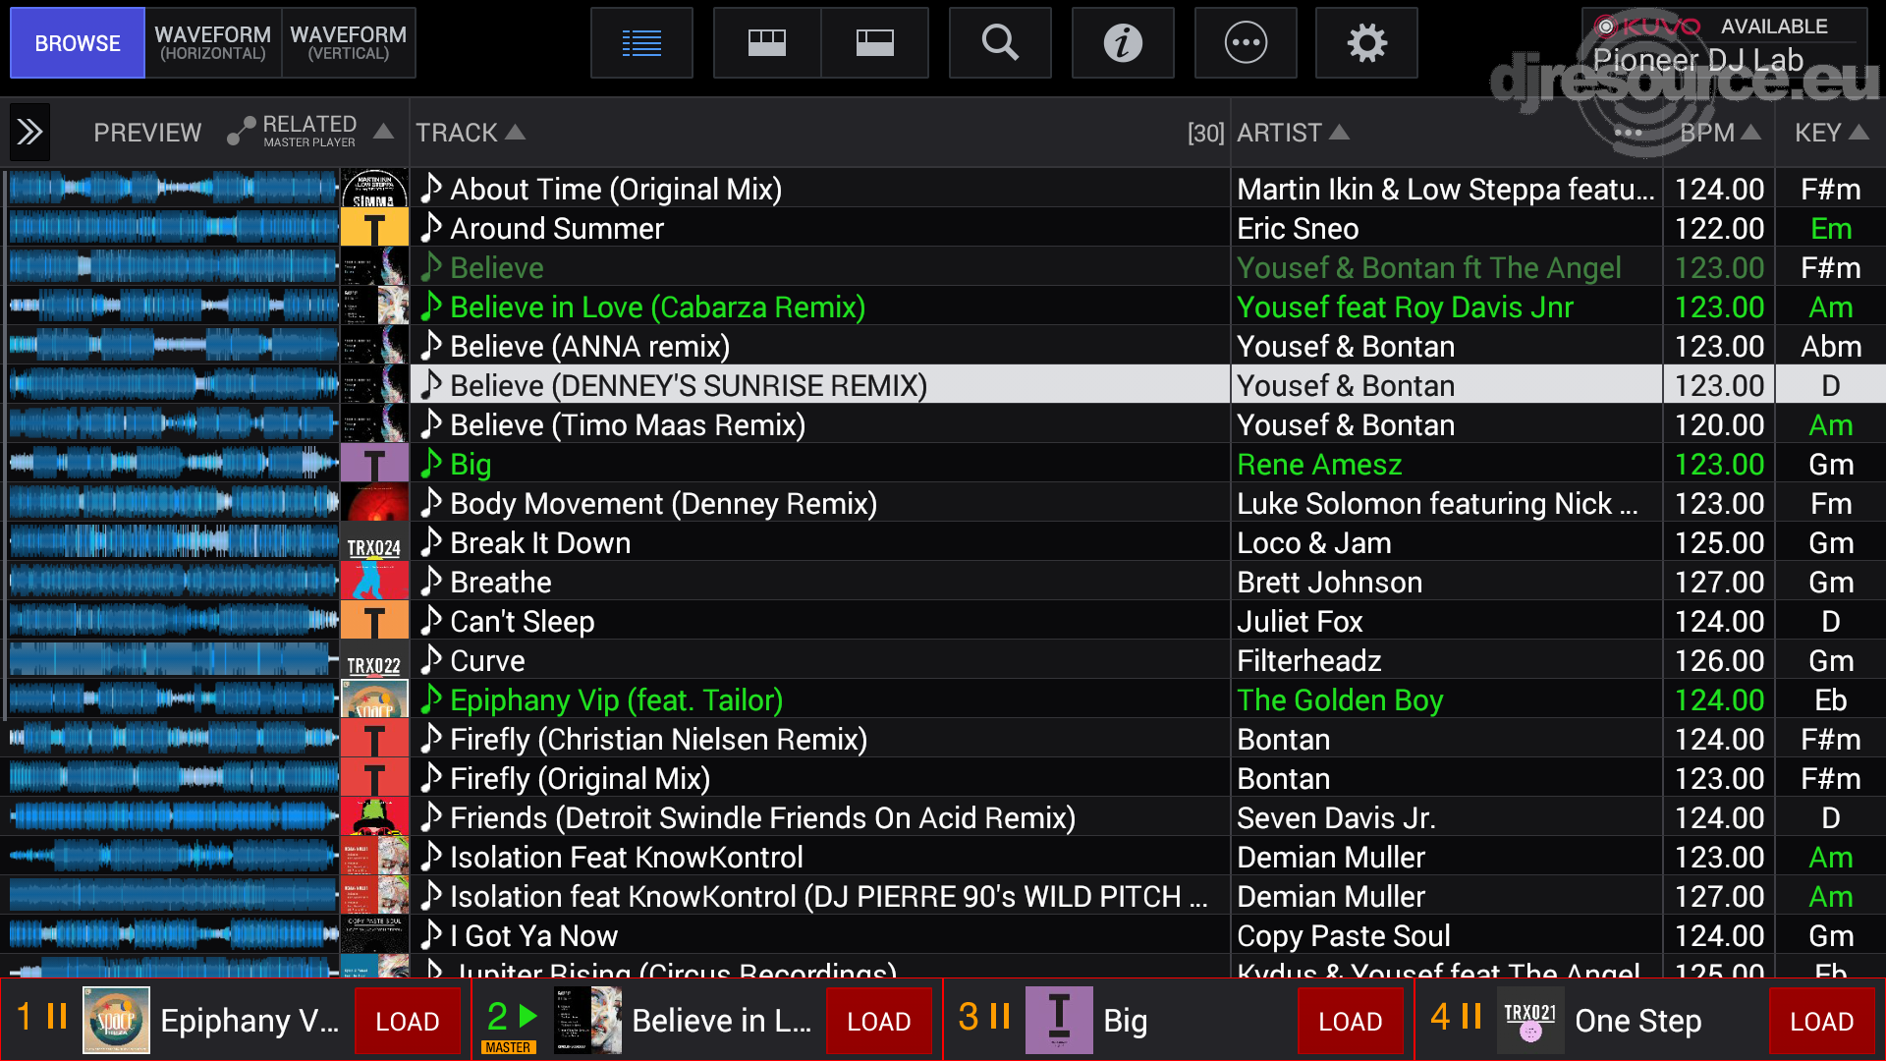This screenshot has height=1061, width=1886.
Task: Open the Waveform (Vertical) tab
Action: pyautogui.click(x=349, y=43)
